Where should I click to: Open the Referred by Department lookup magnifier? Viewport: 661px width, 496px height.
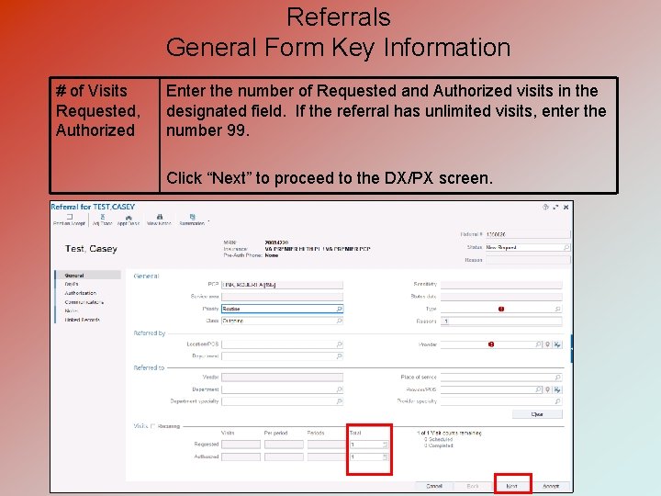point(340,356)
